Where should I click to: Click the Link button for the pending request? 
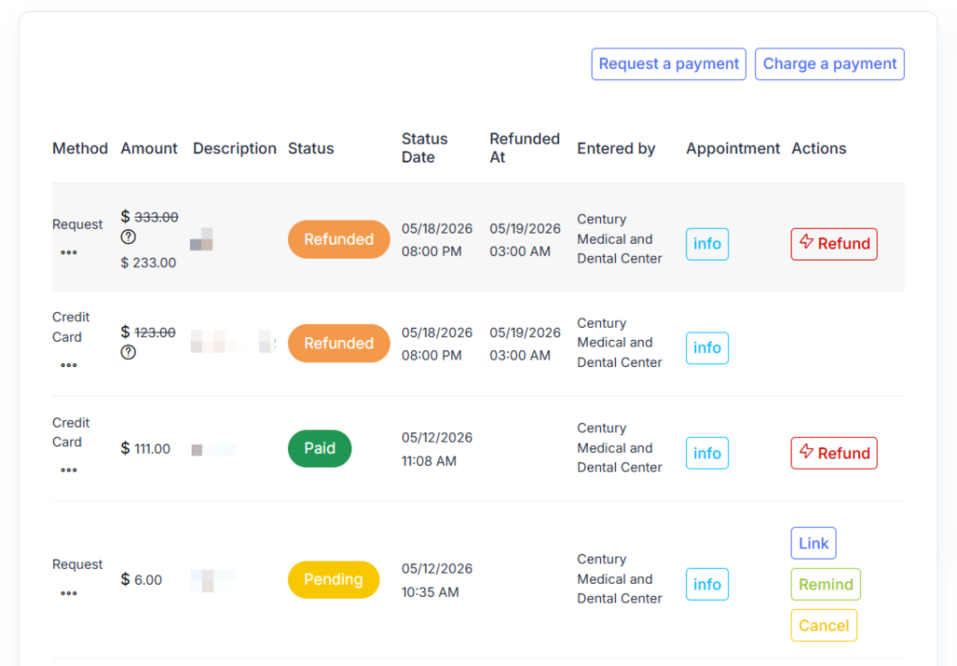point(814,544)
